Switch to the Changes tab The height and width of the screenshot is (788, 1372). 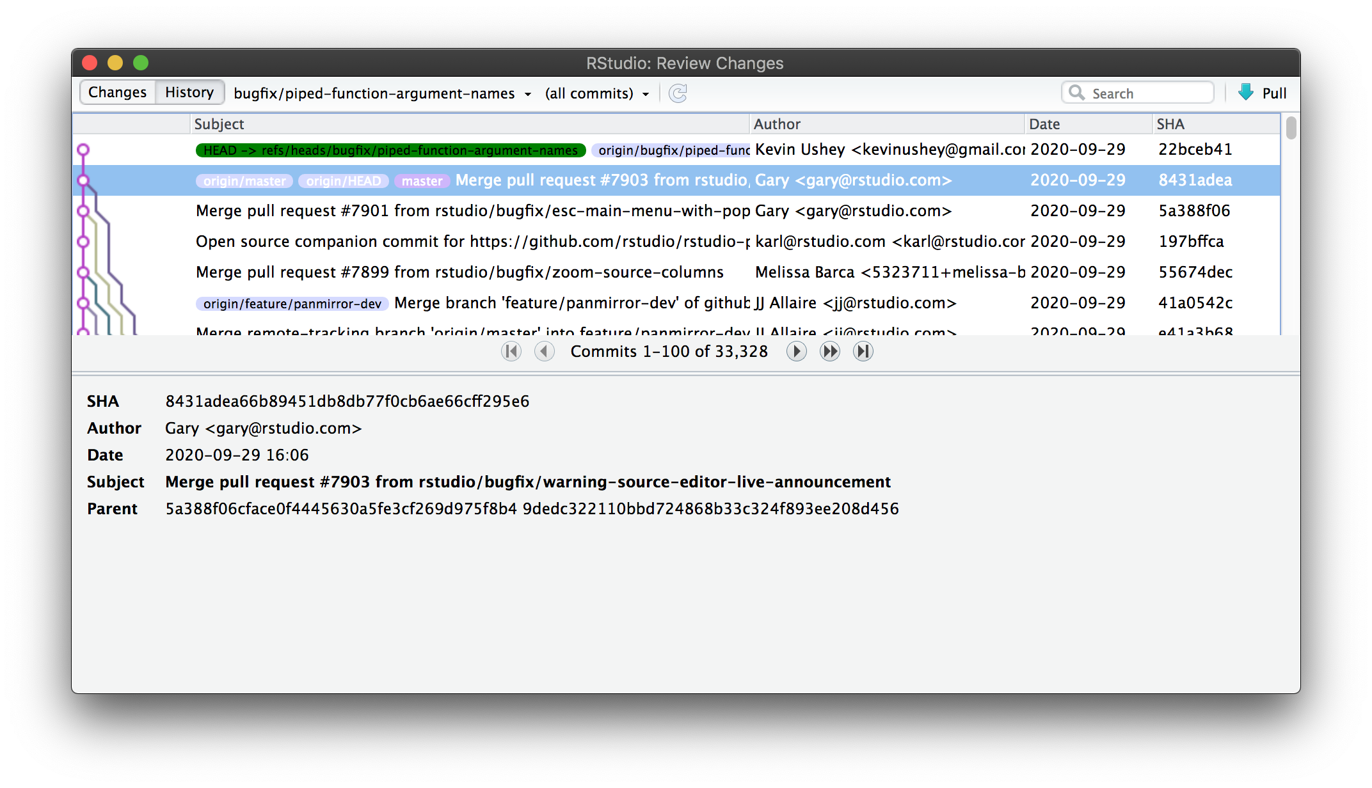(117, 92)
